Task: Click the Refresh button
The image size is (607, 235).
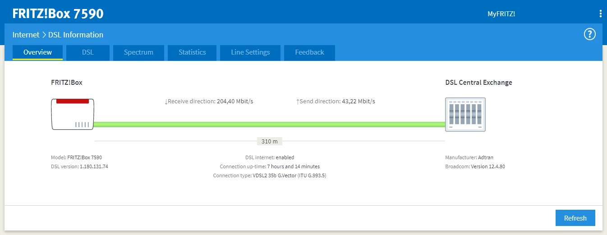Action: click(x=575, y=218)
